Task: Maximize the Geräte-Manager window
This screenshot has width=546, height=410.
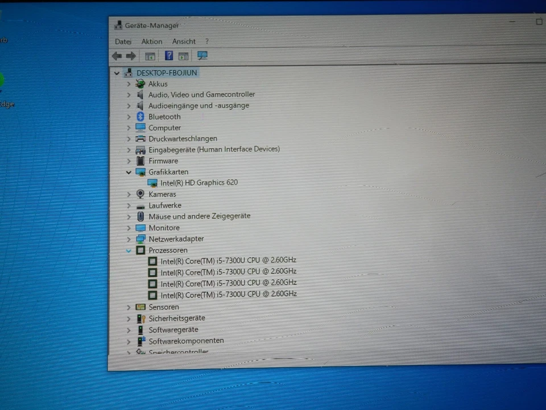Action: click(x=539, y=22)
